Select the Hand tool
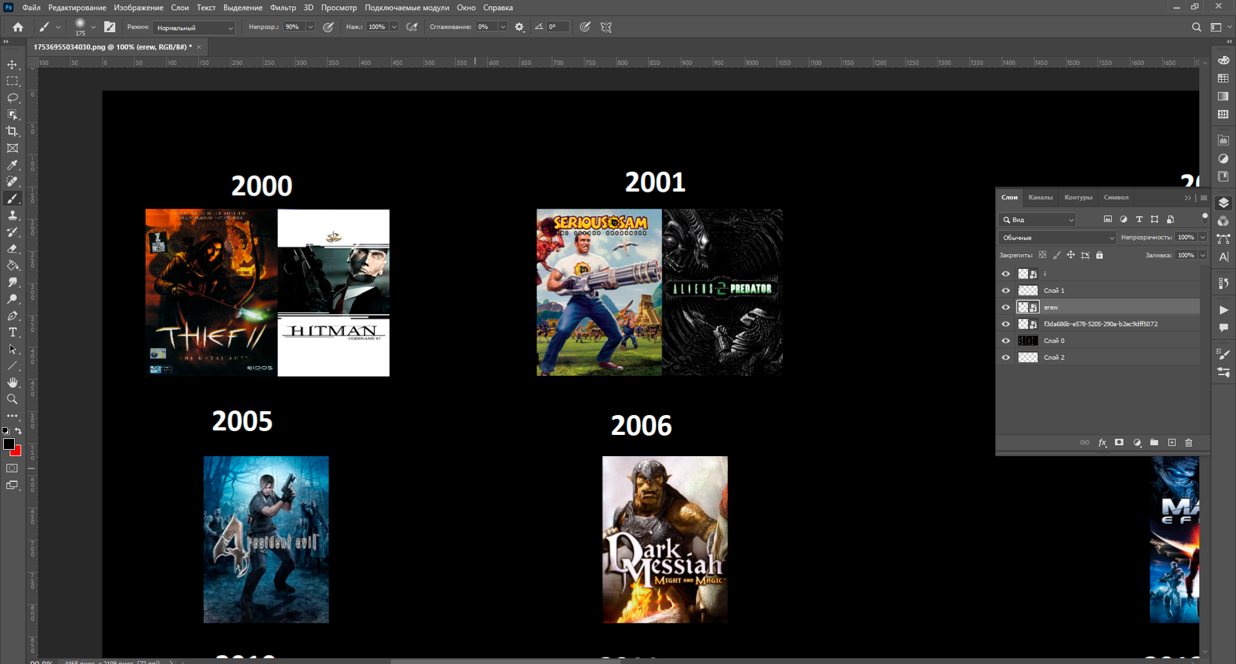The image size is (1236, 664). pyautogui.click(x=12, y=382)
